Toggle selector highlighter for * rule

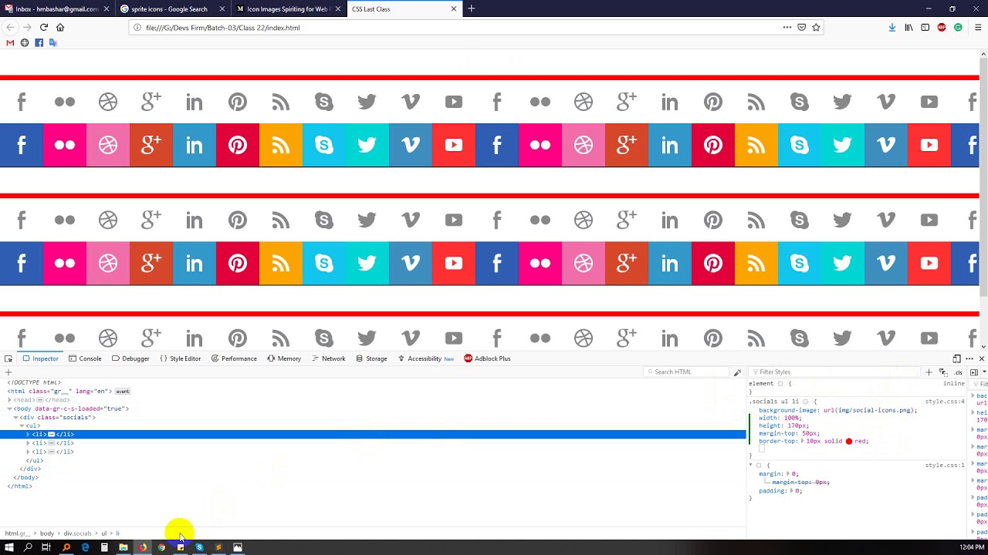tap(758, 466)
